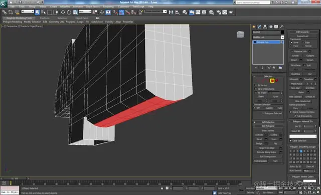Open the named selection sets dropdown
This screenshot has width=321, height=195.
pyautogui.click(x=155, y=12)
